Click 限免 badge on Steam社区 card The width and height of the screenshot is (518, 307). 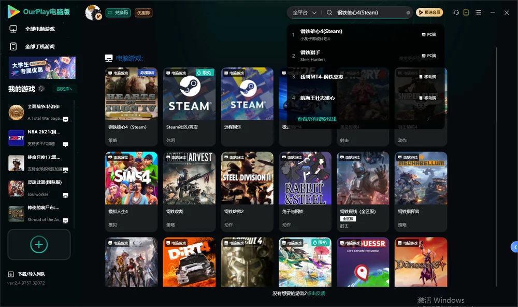coord(204,73)
